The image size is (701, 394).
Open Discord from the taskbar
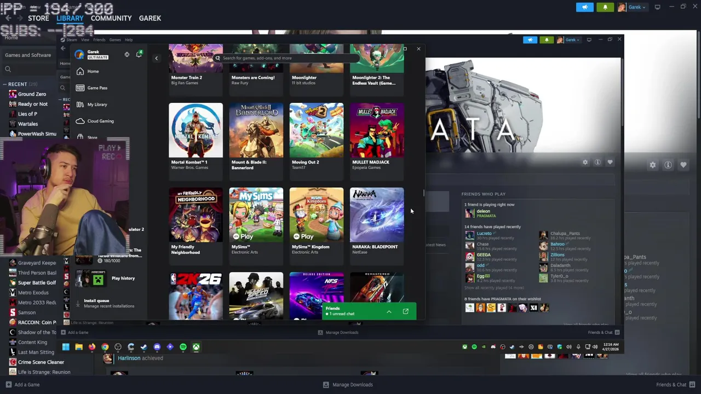(x=157, y=347)
